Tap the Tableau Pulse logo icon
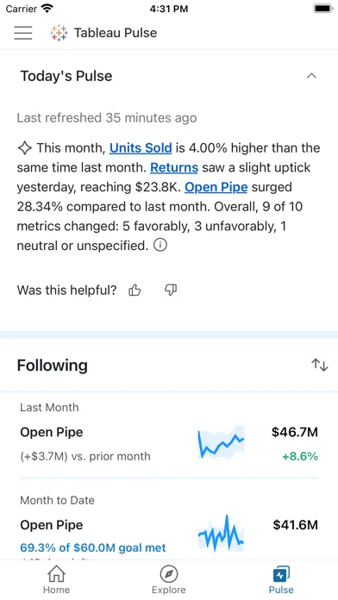 [x=59, y=33]
